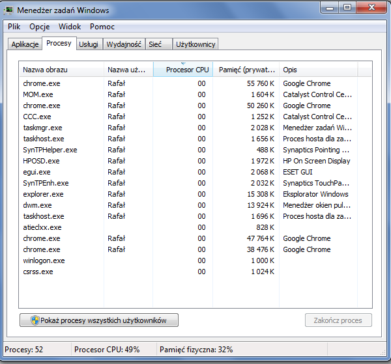Click the shield icon on Pokaż procesy button
391x364 pixels.
[x=35, y=320]
